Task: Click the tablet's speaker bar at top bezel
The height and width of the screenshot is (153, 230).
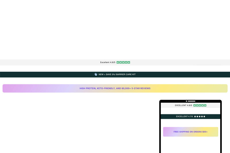Action: [191, 101]
